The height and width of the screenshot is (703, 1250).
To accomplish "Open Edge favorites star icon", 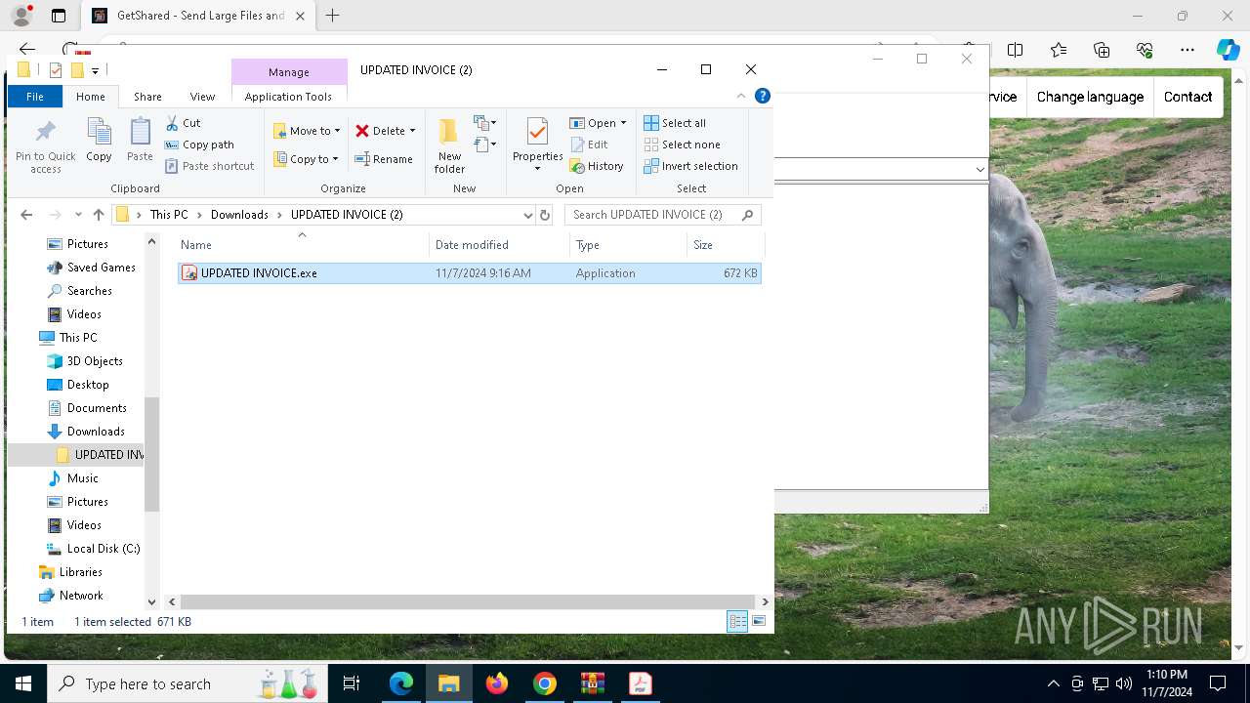I will tap(1059, 50).
